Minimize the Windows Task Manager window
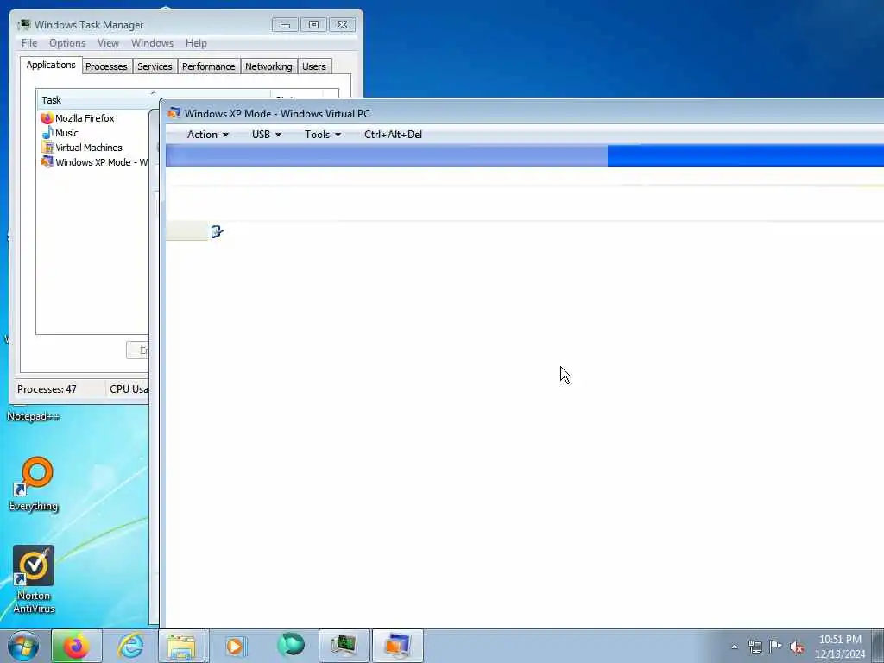Viewport: 884px width, 663px height. coord(285,25)
